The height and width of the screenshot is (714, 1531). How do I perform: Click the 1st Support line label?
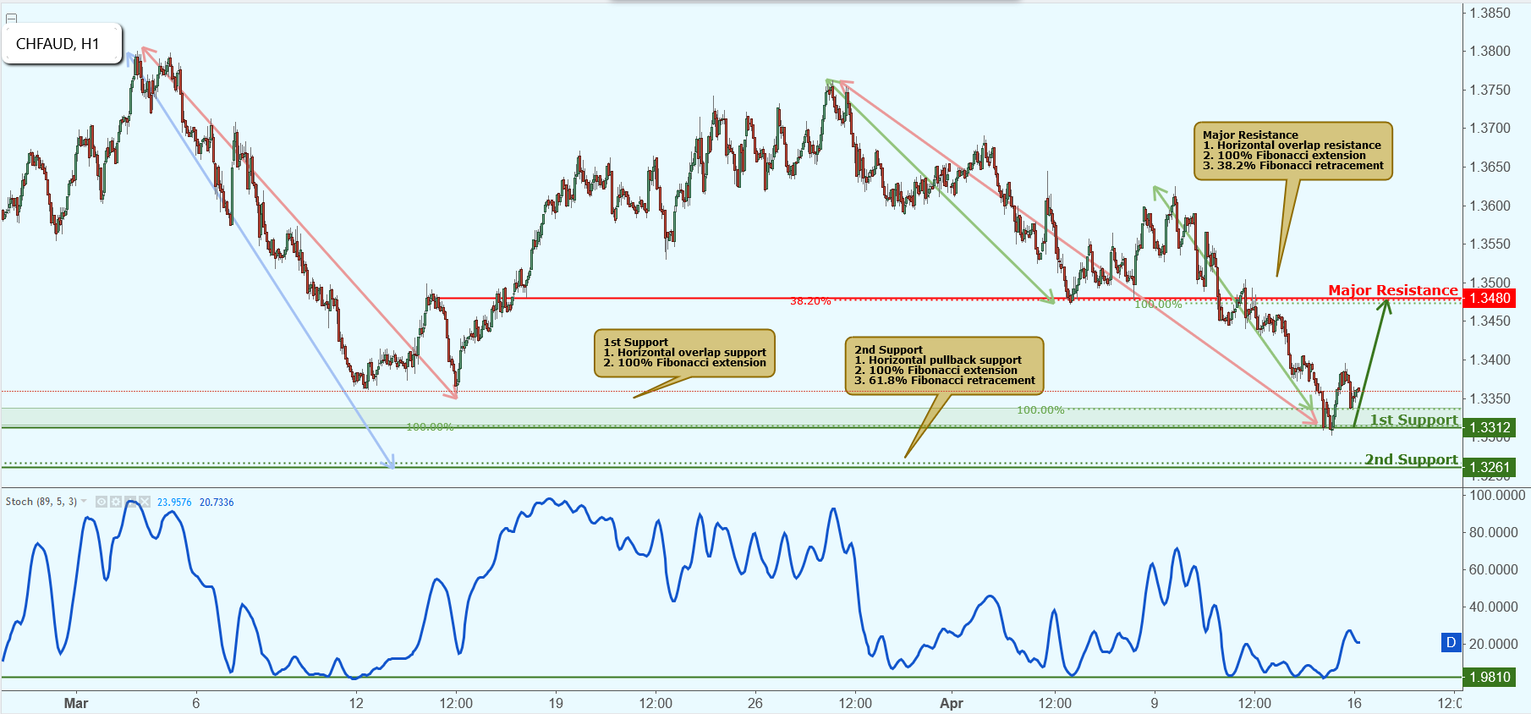click(1414, 420)
